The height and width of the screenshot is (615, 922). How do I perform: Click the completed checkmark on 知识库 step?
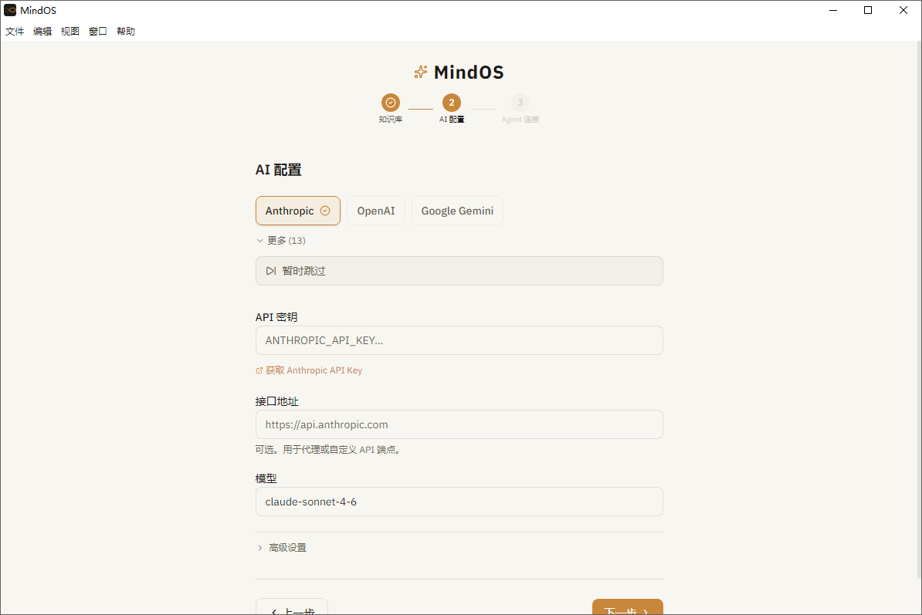390,102
